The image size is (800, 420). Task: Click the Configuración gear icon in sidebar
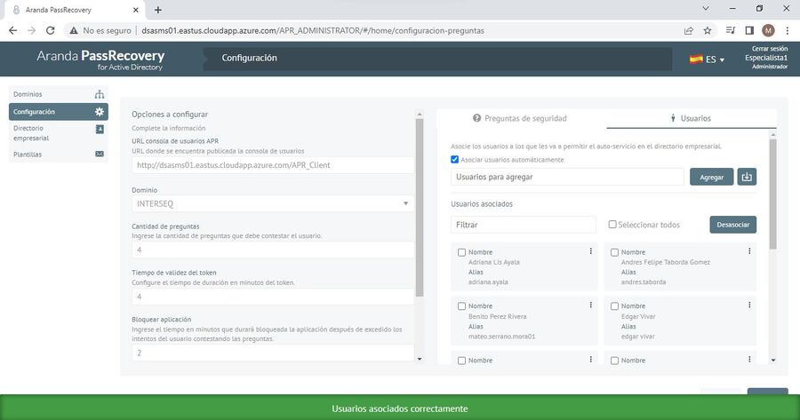click(x=100, y=112)
